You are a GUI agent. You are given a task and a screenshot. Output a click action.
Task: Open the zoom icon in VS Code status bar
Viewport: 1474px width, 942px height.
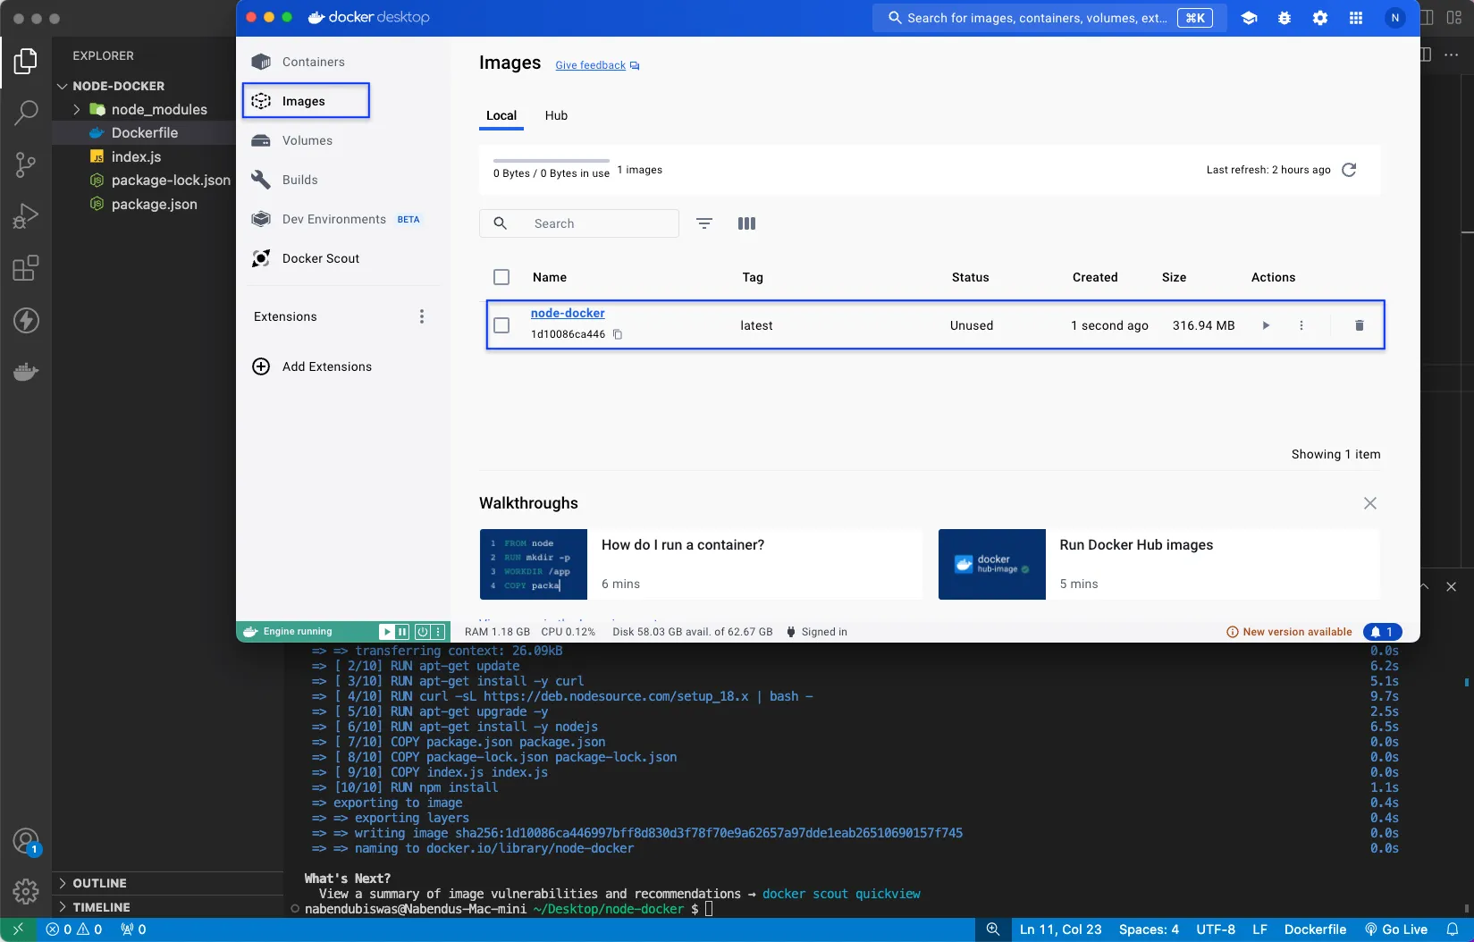coord(992,929)
